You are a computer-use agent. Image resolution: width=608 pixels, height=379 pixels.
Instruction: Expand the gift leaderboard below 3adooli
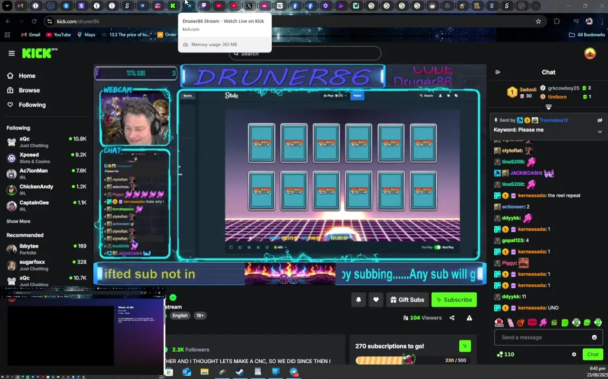548,106
